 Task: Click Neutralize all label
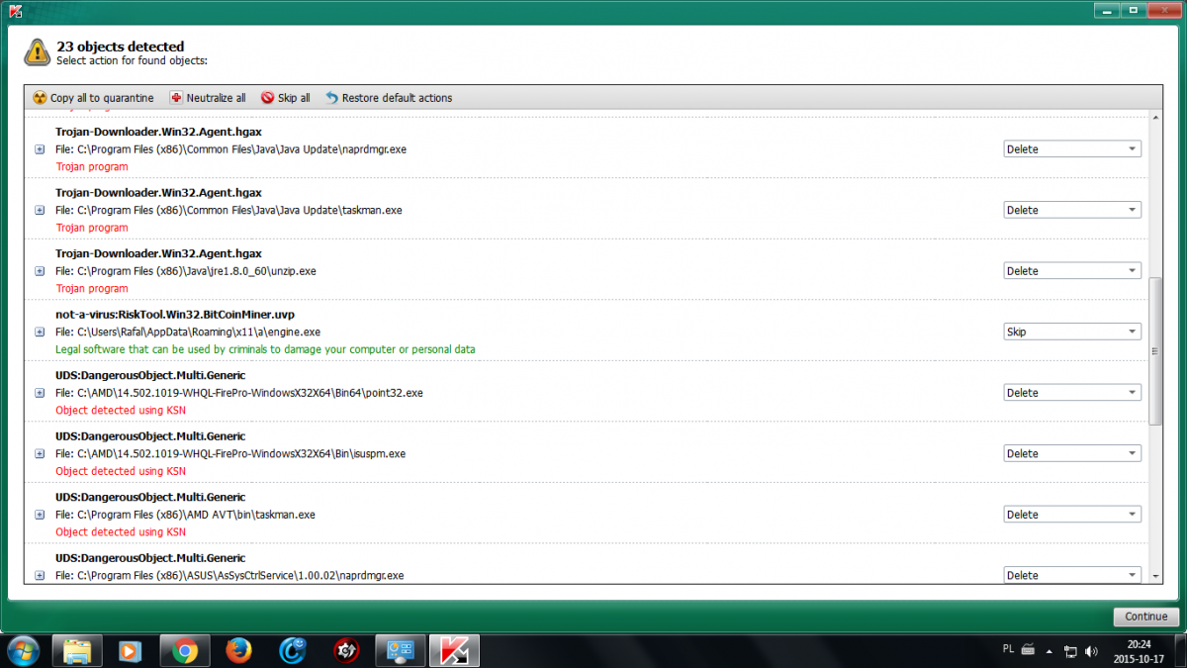point(217,98)
